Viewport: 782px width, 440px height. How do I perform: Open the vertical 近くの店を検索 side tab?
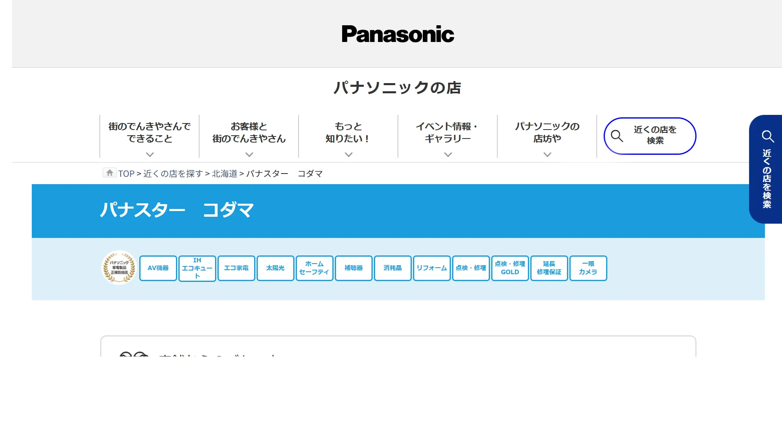[766, 169]
